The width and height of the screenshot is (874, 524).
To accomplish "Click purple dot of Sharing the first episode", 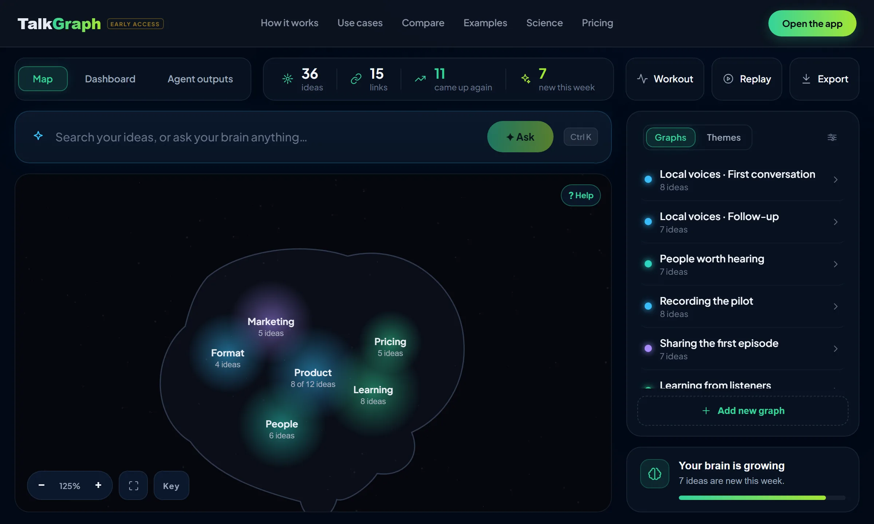I will [648, 348].
